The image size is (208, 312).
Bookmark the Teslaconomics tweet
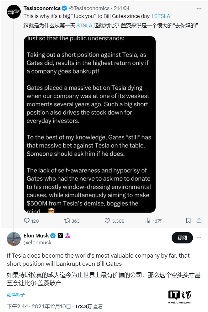point(188,221)
